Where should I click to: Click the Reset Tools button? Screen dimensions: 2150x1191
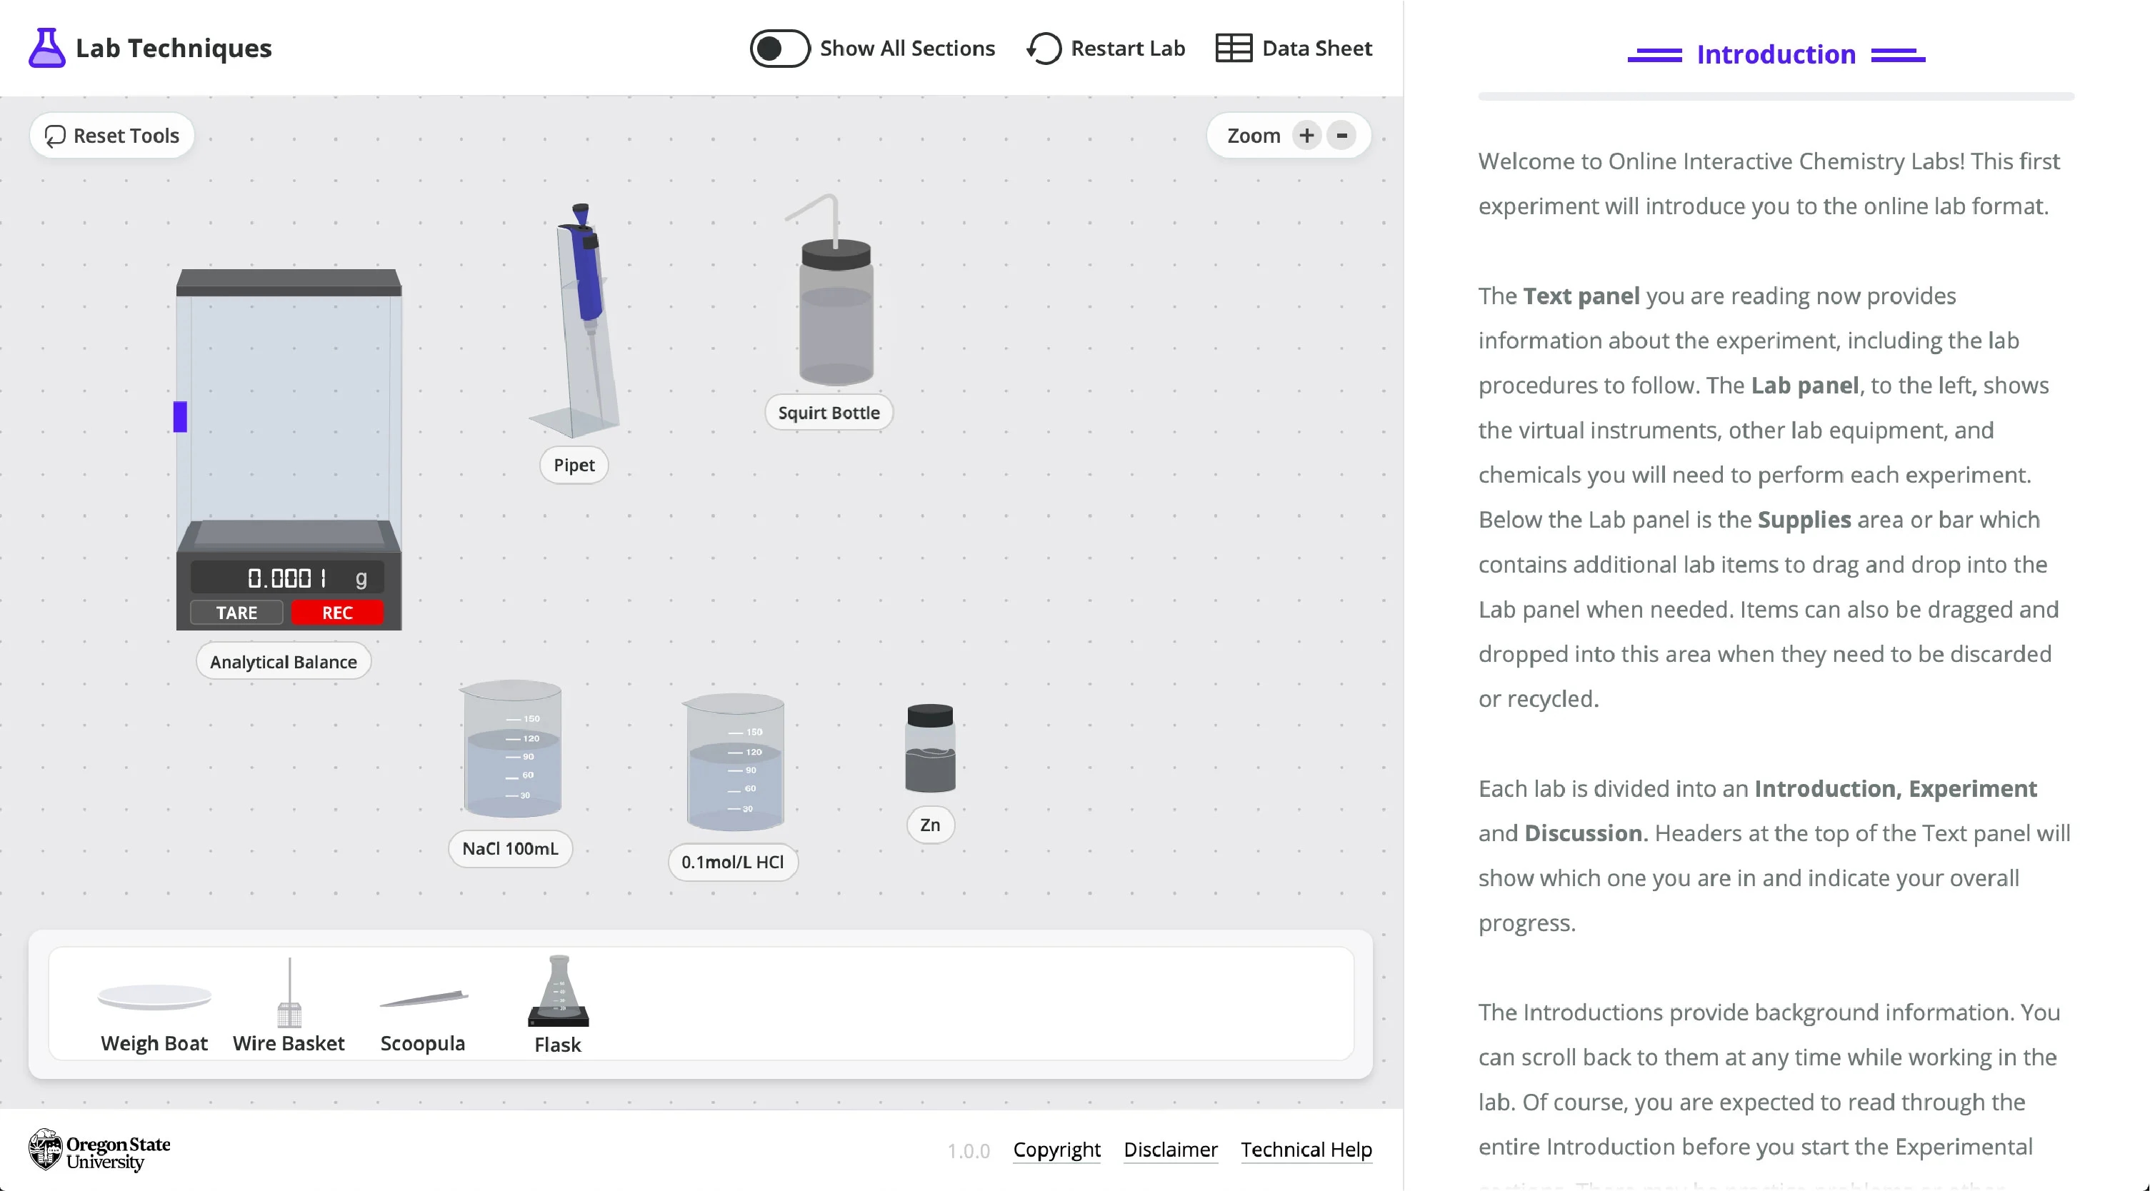pos(112,135)
